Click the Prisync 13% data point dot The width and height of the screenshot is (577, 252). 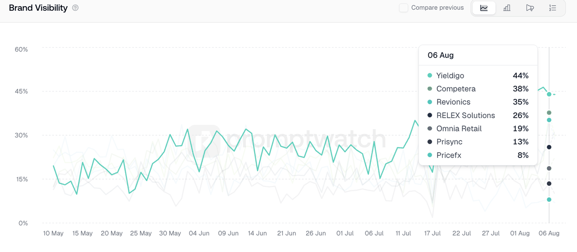[549, 184]
